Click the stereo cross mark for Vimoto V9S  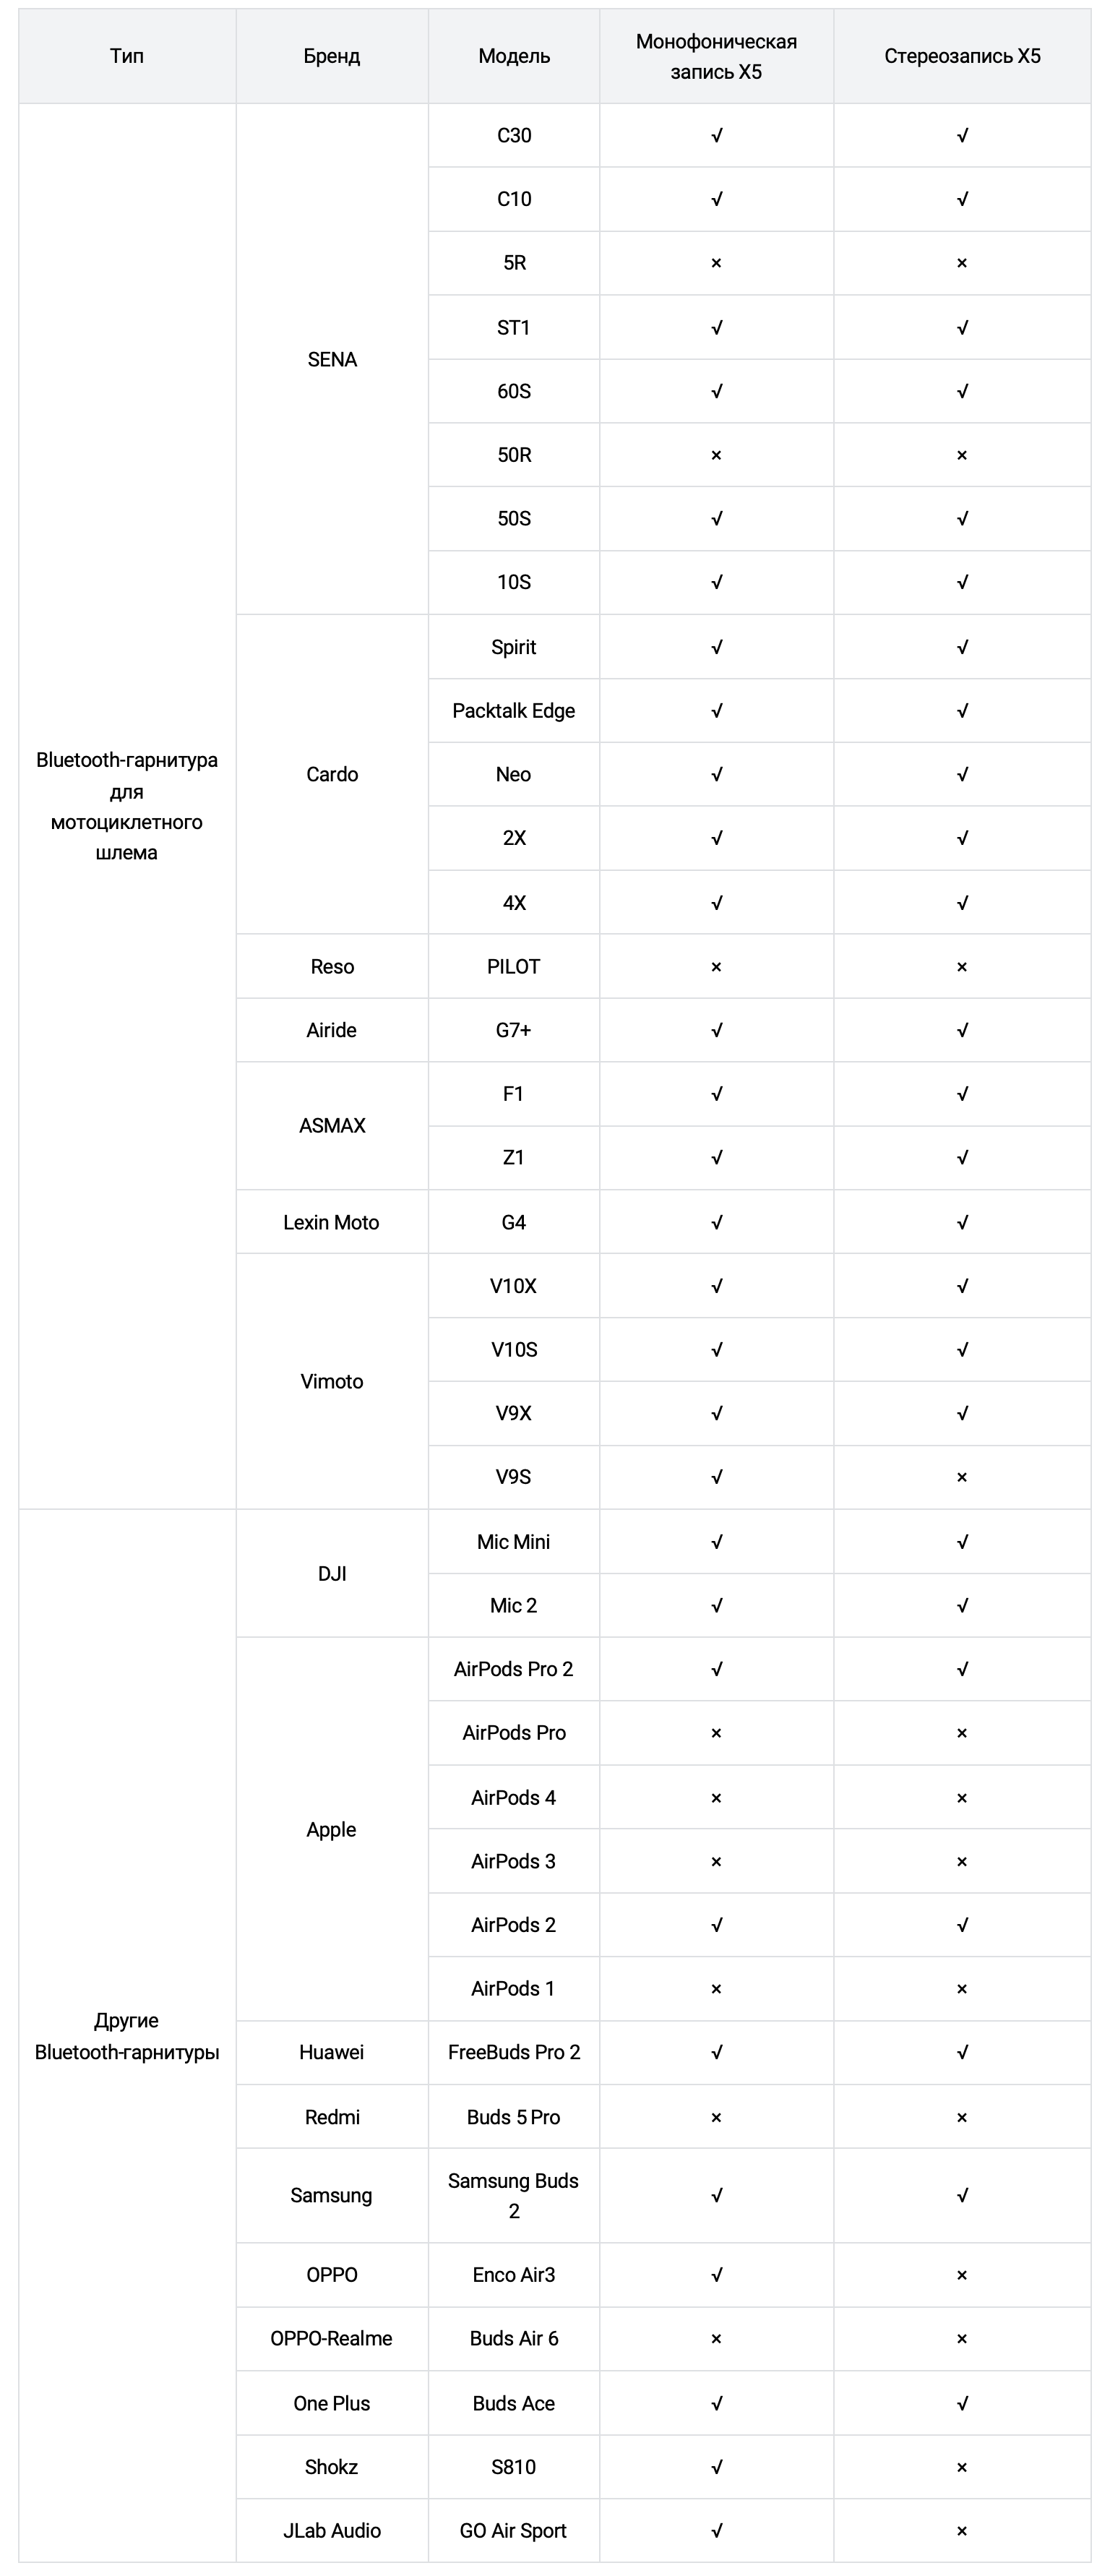(962, 1477)
